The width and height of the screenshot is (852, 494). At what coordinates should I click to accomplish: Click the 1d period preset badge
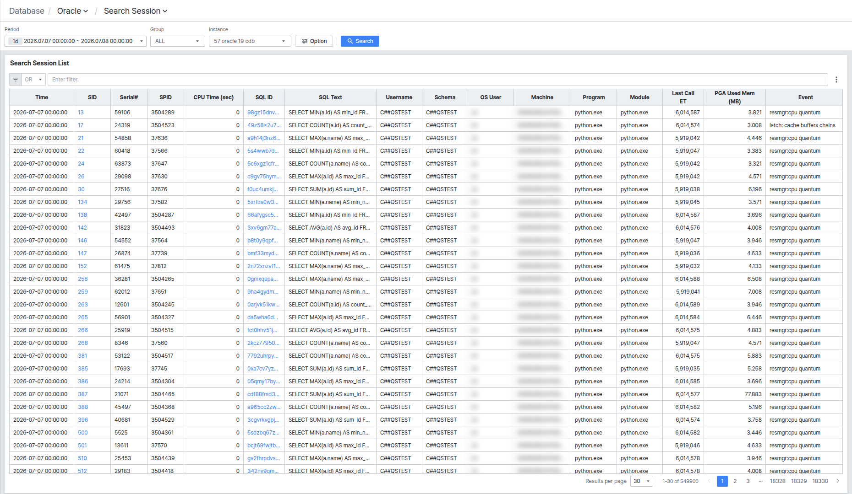(15, 41)
